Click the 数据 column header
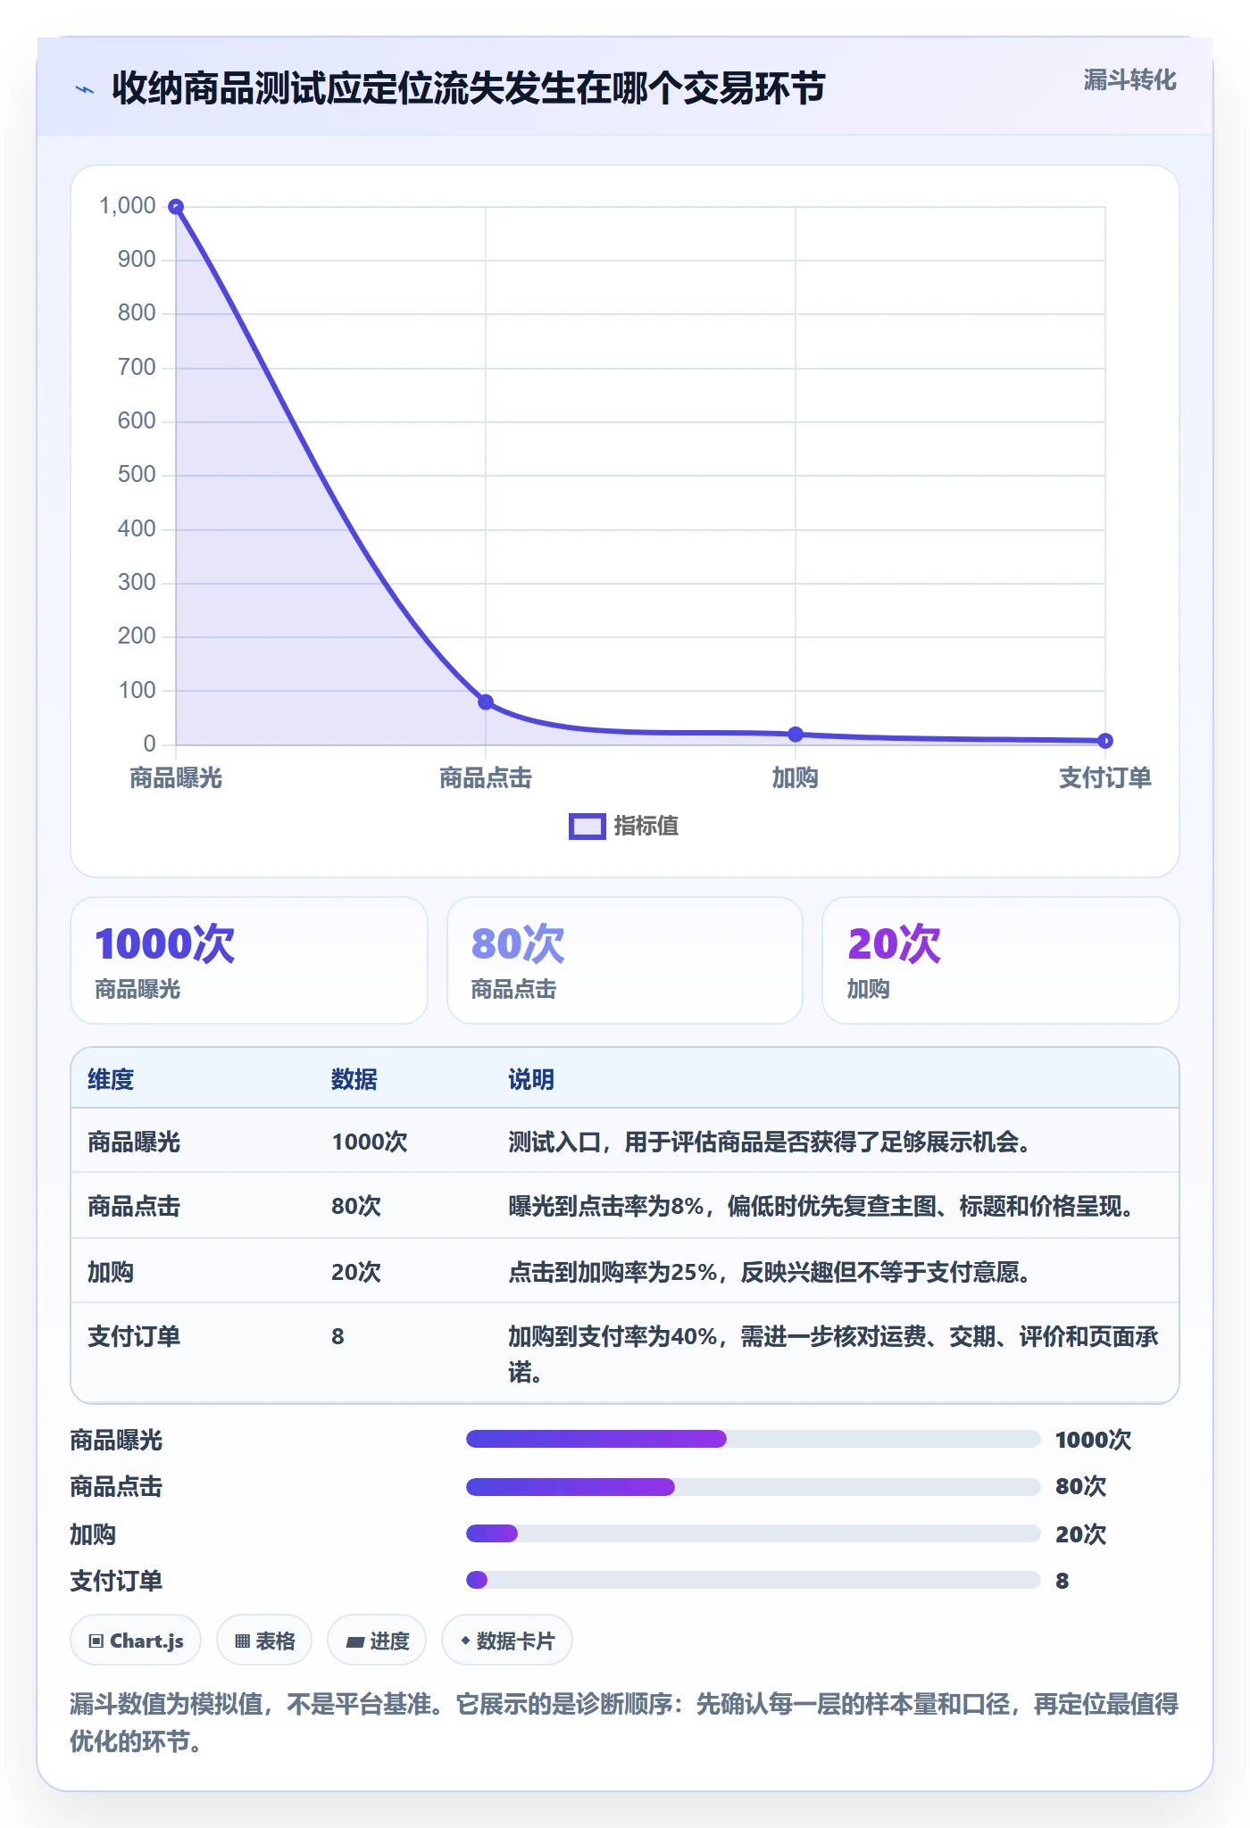 [x=354, y=1079]
